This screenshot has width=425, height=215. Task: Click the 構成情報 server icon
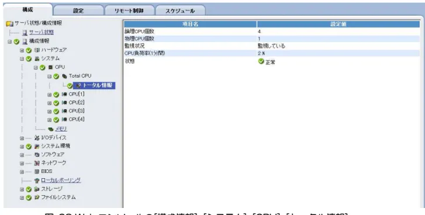25,41
